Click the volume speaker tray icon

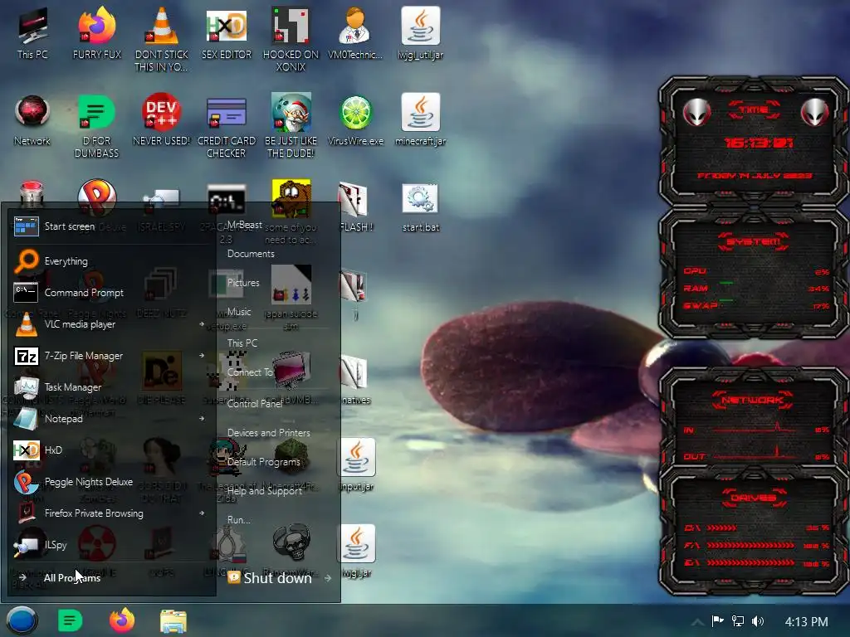(758, 621)
